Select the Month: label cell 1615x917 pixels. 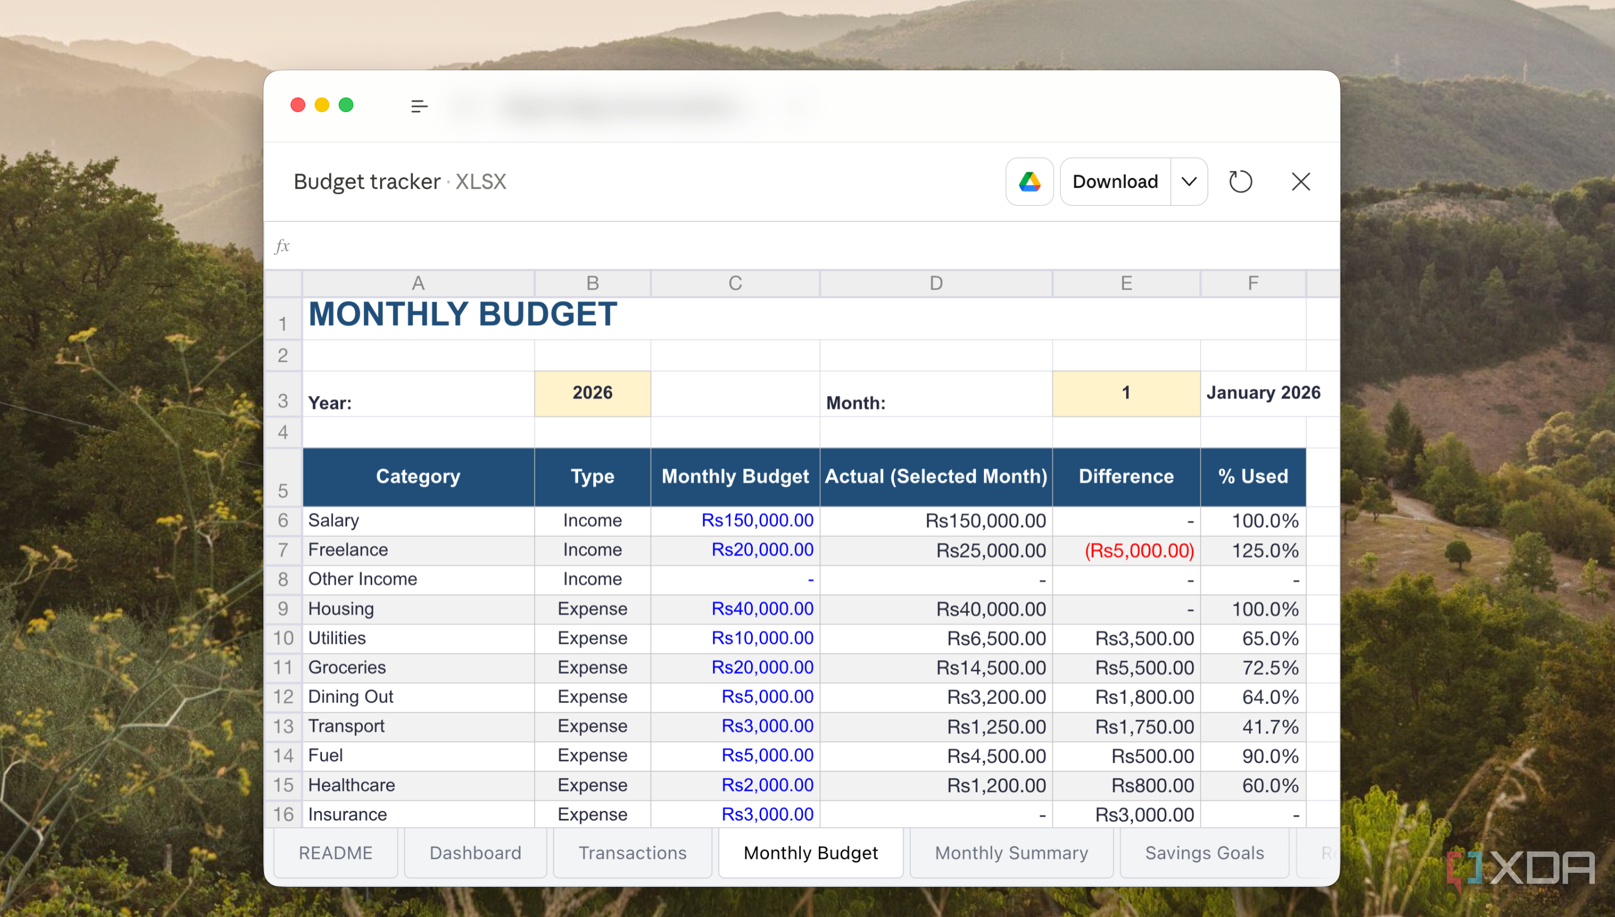coord(936,394)
